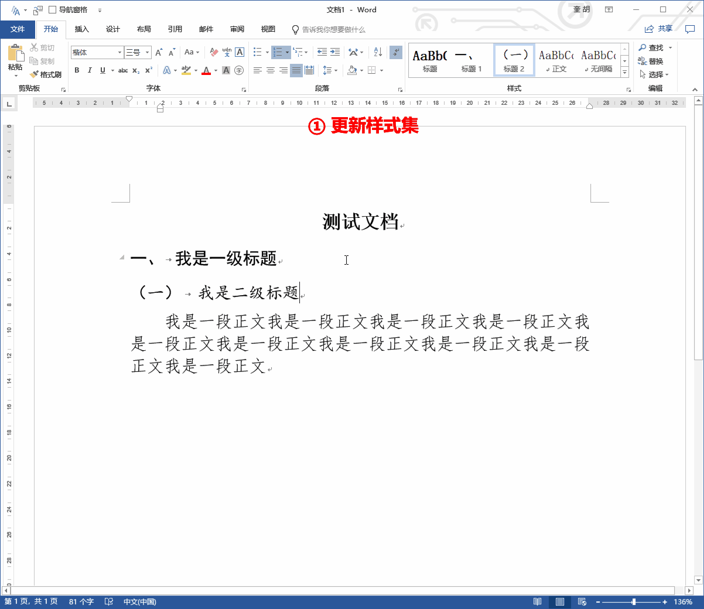704x609 pixels.
Task: Click the ribbon display options icon
Action: pos(609,9)
